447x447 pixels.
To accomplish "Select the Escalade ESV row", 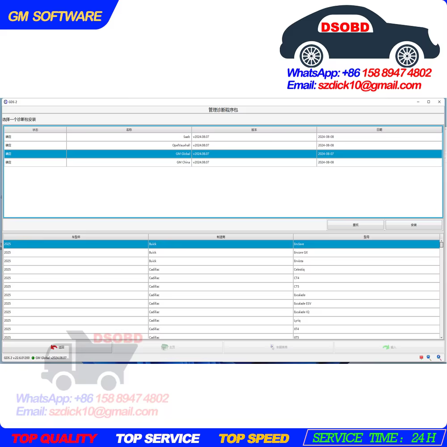I will click(x=221, y=304).
